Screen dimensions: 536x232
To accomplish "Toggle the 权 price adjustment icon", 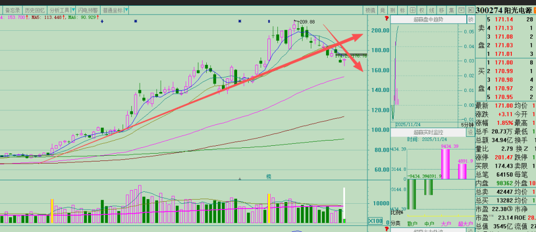I will point(421,10).
